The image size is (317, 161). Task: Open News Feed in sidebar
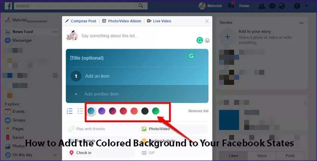click(22, 32)
